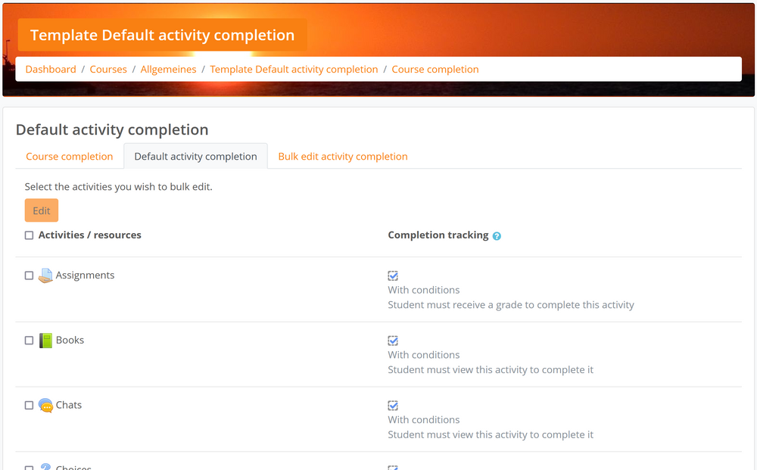The height and width of the screenshot is (470, 757).
Task: Open the Courses breadcrumb link
Action: click(107, 69)
